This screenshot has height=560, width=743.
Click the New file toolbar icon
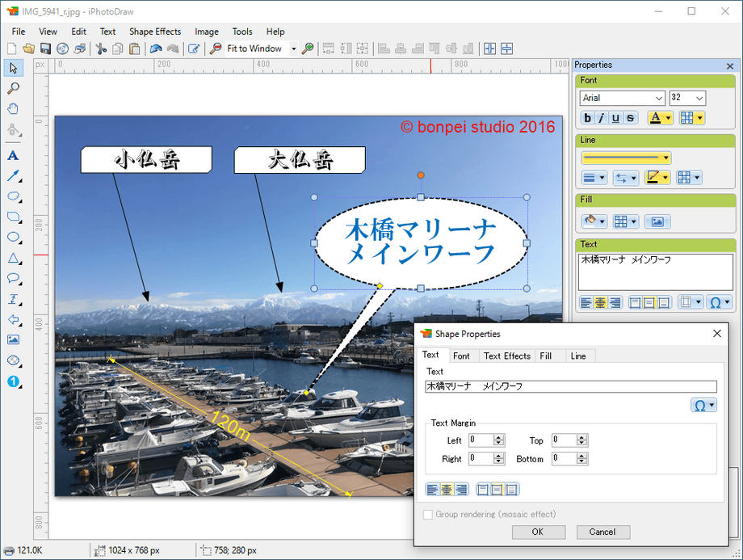pos(12,48)
